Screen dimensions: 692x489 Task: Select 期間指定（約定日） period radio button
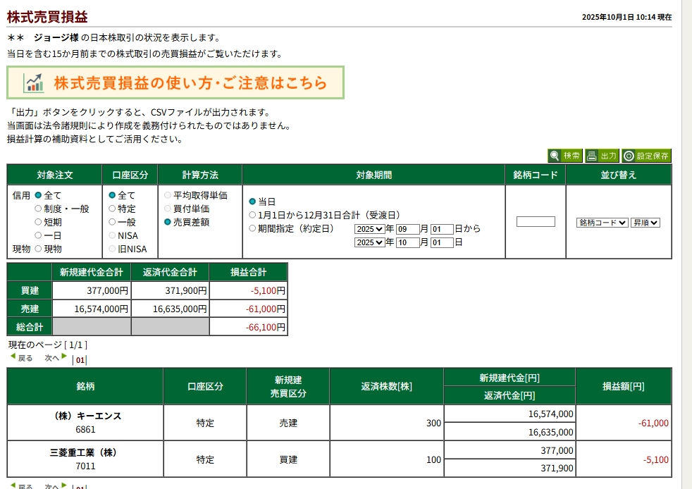point(253,228)
